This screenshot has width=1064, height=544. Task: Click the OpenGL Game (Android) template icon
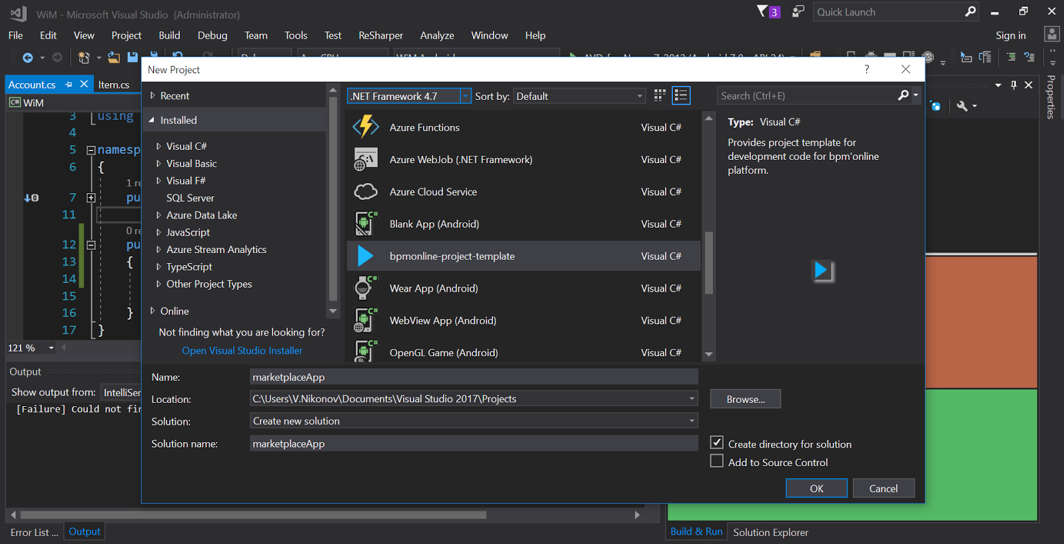[366, 351]
